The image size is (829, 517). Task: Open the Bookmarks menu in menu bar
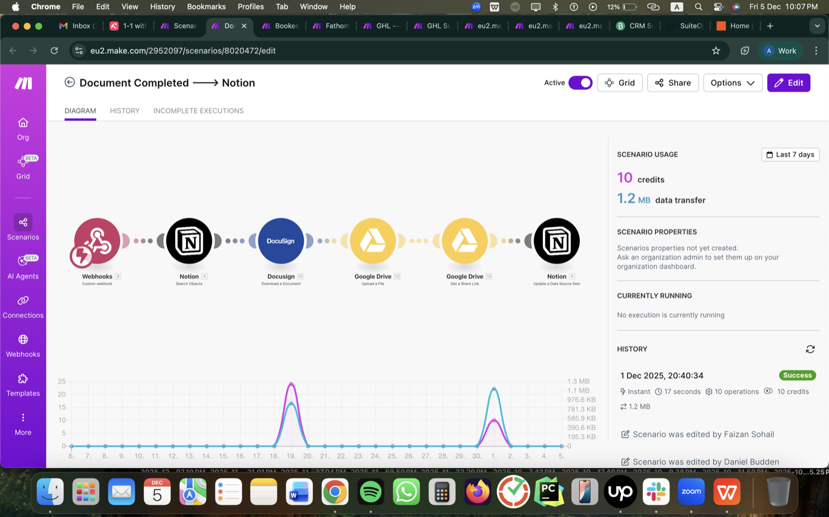[206, 7]
